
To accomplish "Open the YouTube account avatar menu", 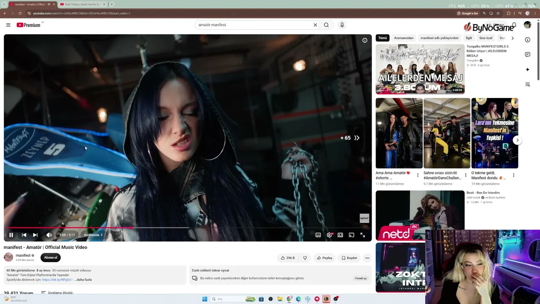I will tap(527, 25).
